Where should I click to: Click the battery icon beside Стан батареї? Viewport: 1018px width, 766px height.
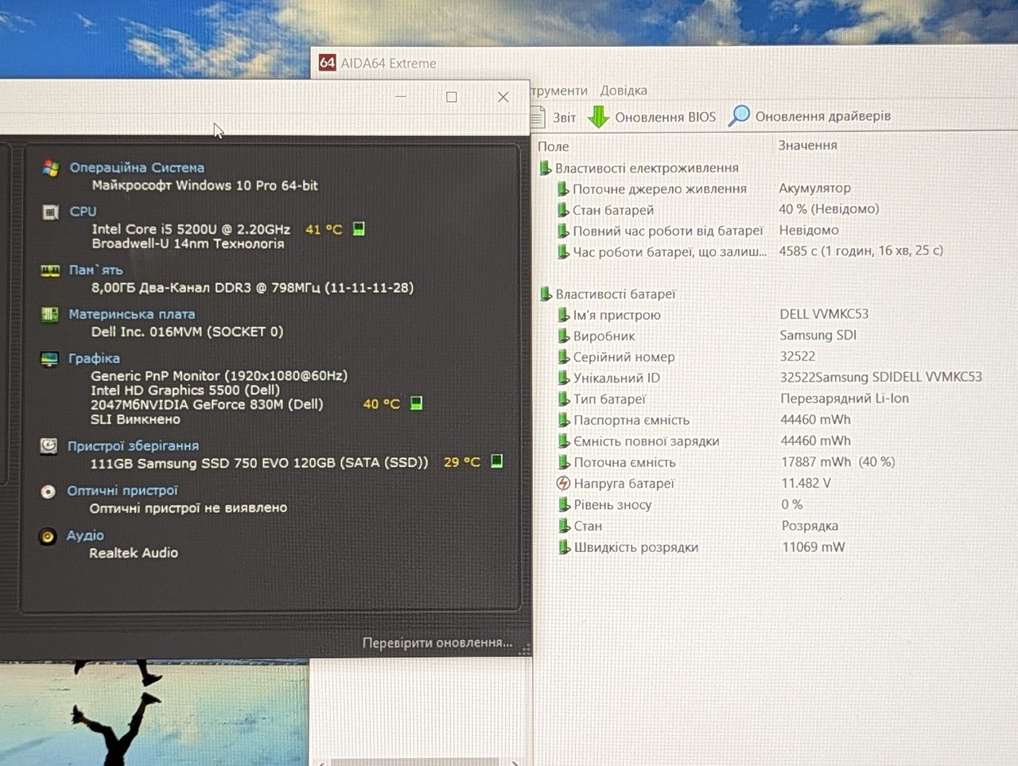pos(563,210)
